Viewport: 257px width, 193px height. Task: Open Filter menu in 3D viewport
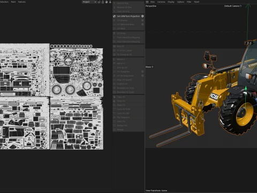pos(189,2)
